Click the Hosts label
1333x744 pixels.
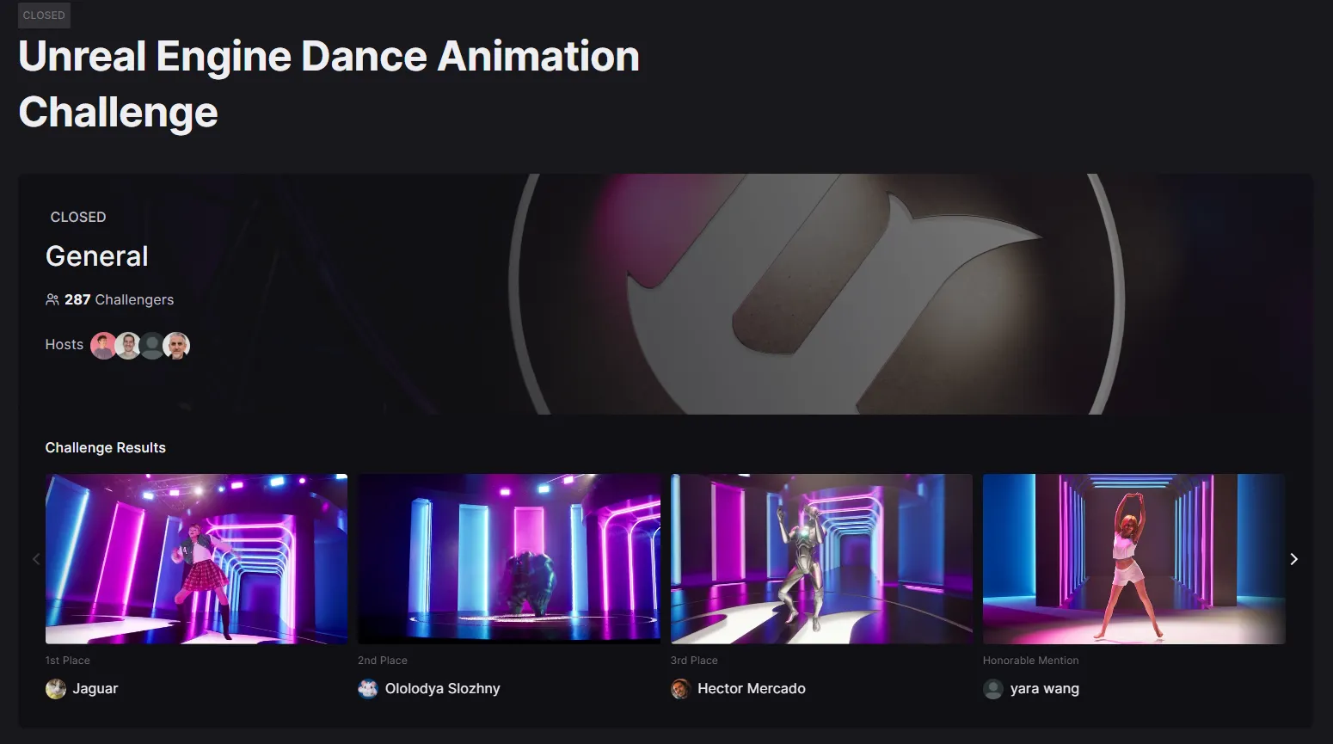point(64,345)
